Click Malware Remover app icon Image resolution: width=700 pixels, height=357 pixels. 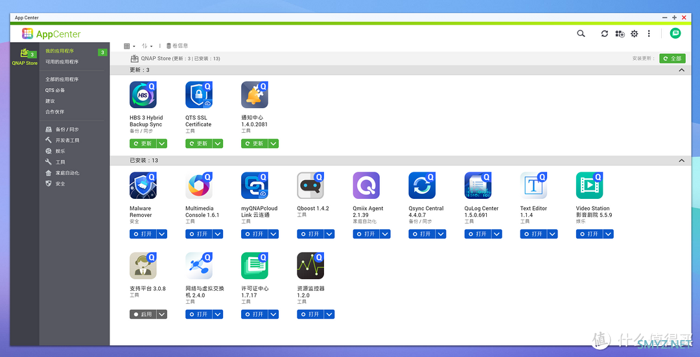(x=143, y=185)
